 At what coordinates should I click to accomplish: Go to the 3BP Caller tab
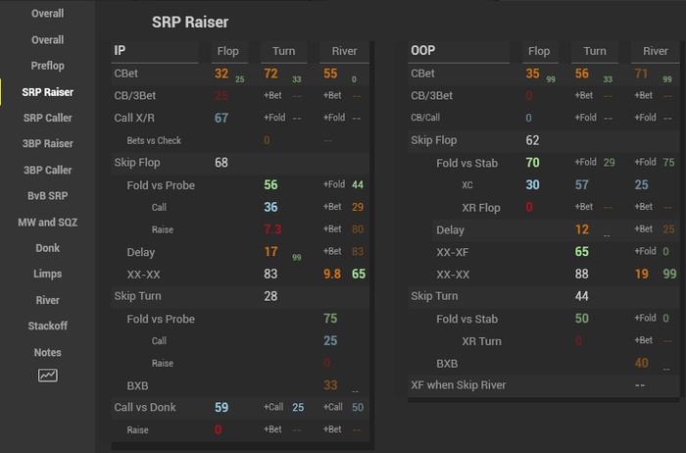pos(47,170)
